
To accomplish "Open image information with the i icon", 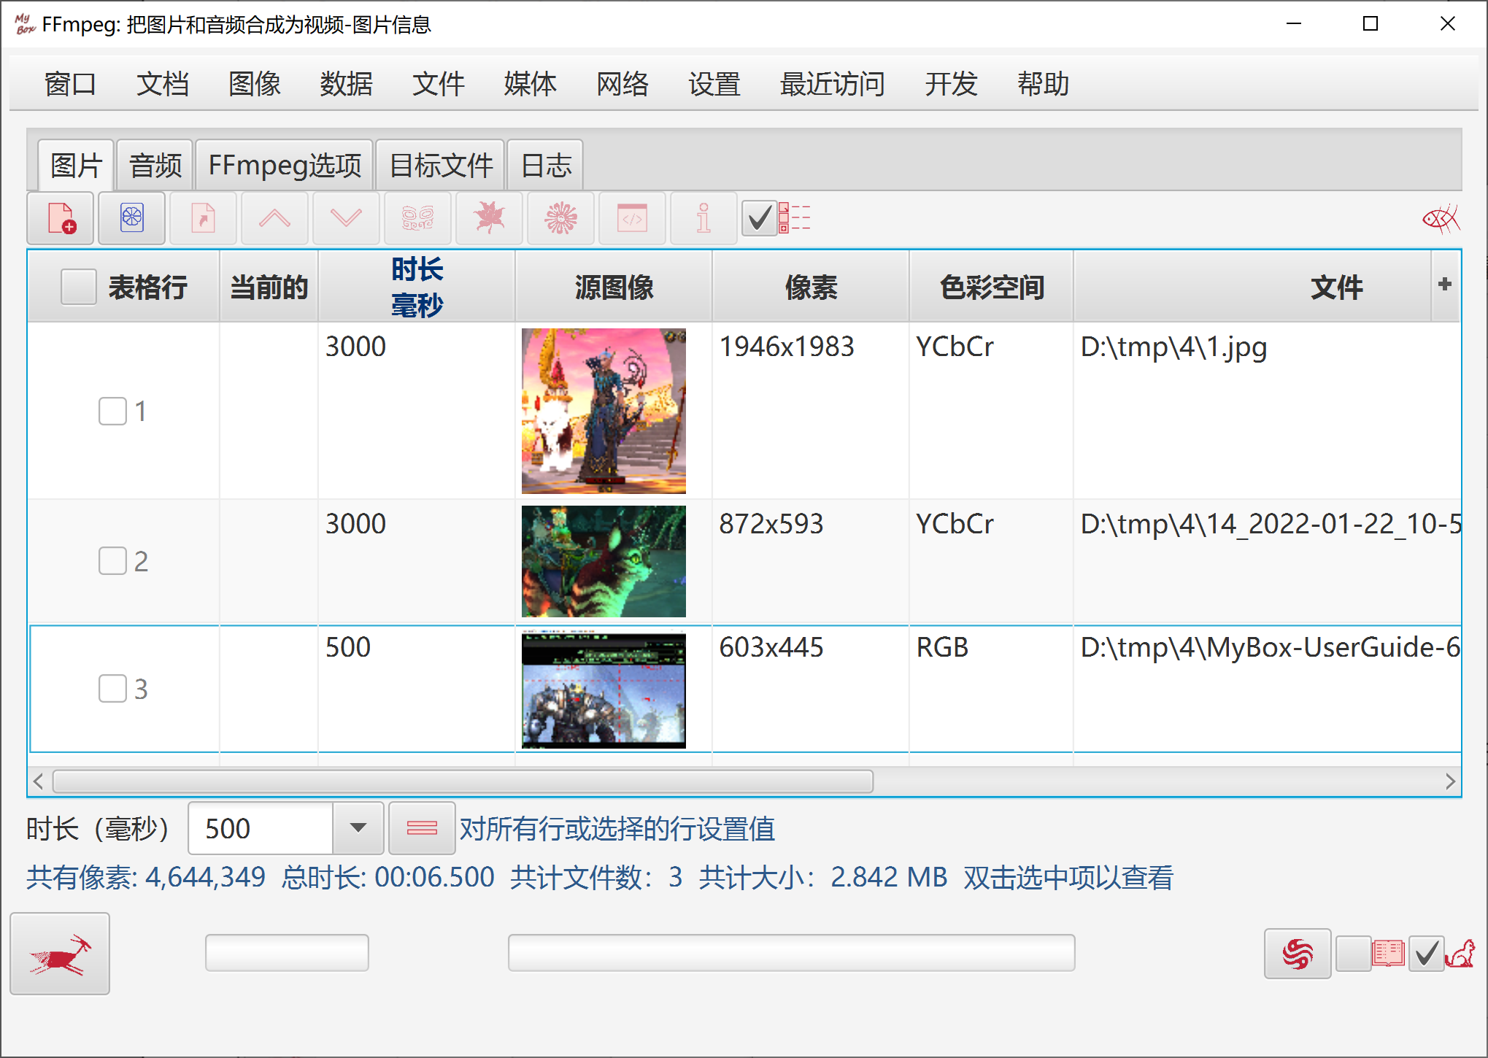I will (703, 218).
